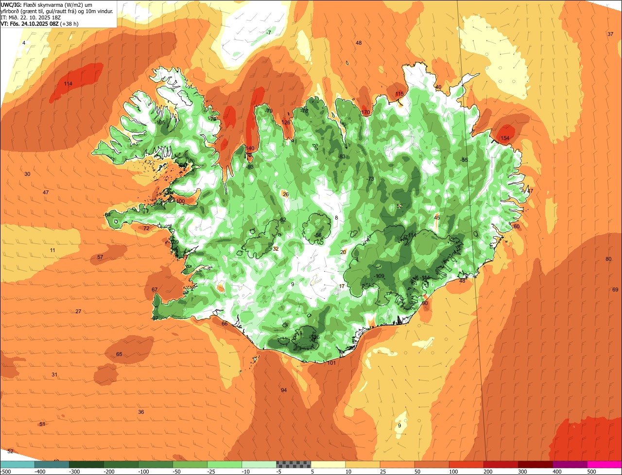Select the yellow-orange 10 to 25 legend swatch

[x=363, y=464]
